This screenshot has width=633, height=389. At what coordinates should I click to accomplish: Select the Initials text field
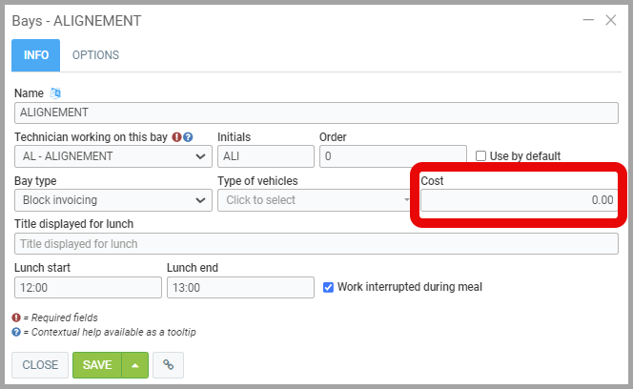(265, 156)
